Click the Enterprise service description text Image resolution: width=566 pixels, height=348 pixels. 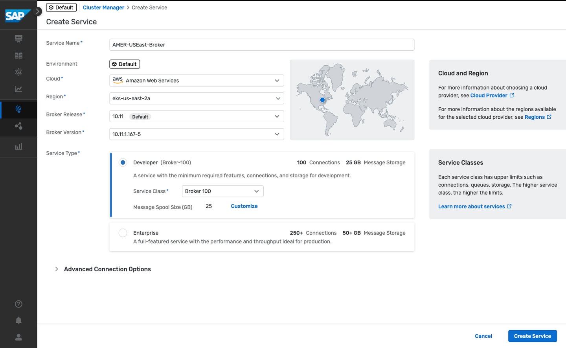(232, 241)
